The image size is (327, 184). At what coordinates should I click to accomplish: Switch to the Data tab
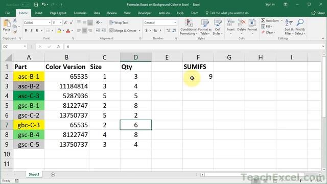[x=97, y=13]
